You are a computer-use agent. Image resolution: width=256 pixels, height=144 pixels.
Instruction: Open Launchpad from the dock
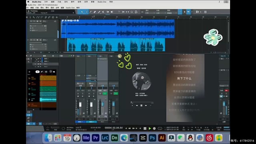(58, 138)
